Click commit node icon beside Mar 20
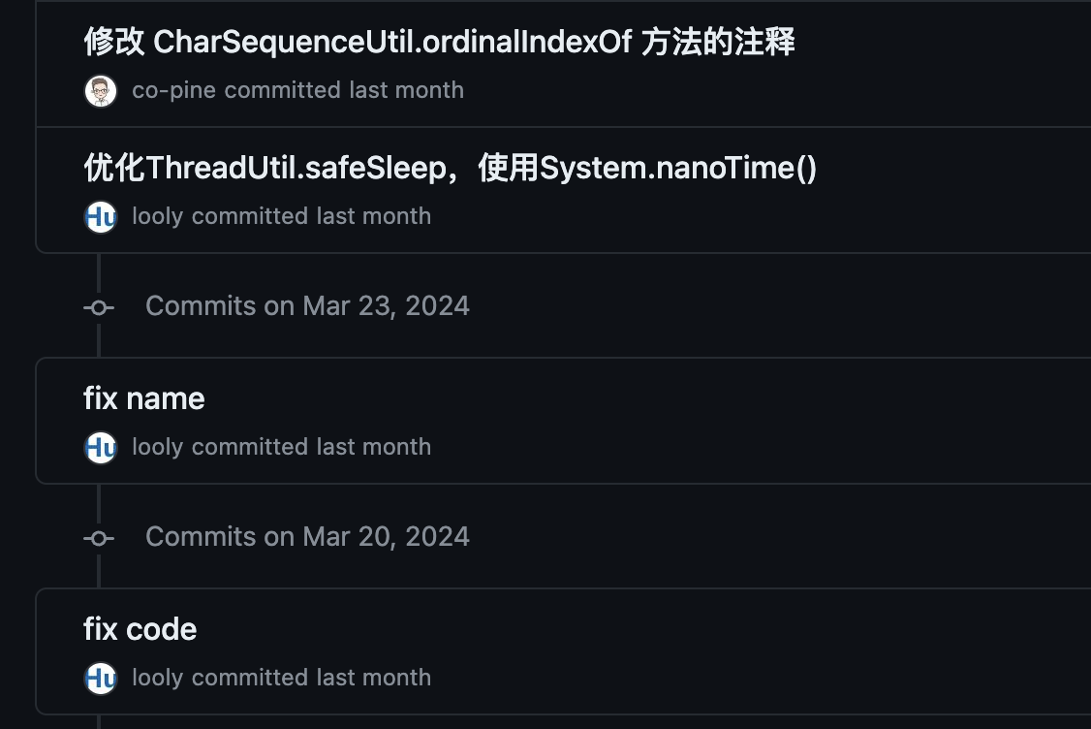Image resolution: width=1091 pixels, height=729 pixels. point(99,537)
